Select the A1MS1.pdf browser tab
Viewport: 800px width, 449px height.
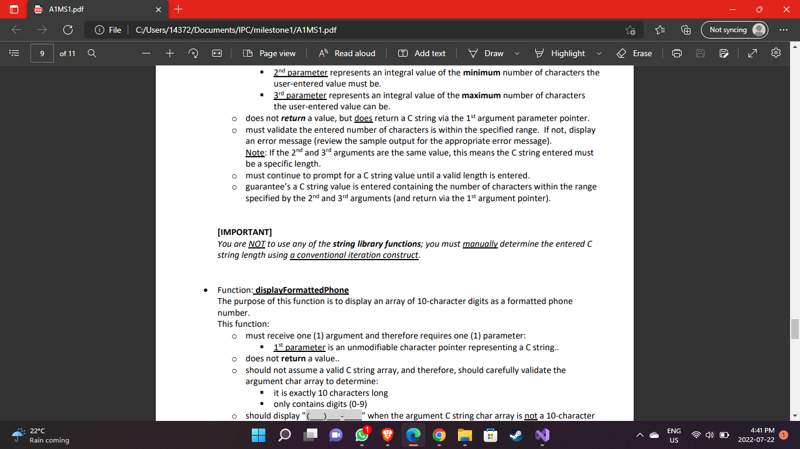pyautogui.click(x=97, y=10)
